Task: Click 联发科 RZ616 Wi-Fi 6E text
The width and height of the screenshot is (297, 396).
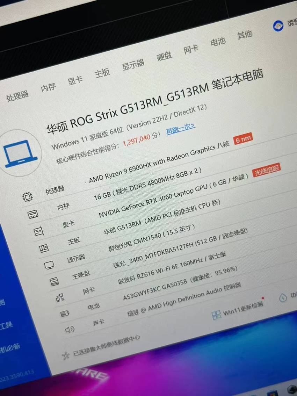Action: coord(172,268)
